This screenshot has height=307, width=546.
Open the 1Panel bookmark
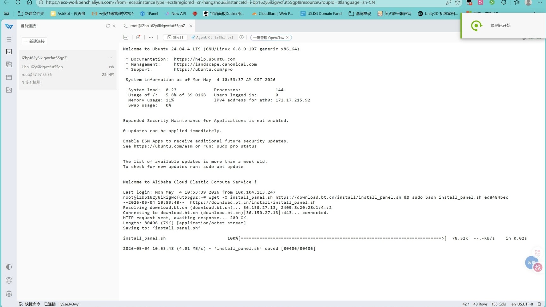coord(149,14)
